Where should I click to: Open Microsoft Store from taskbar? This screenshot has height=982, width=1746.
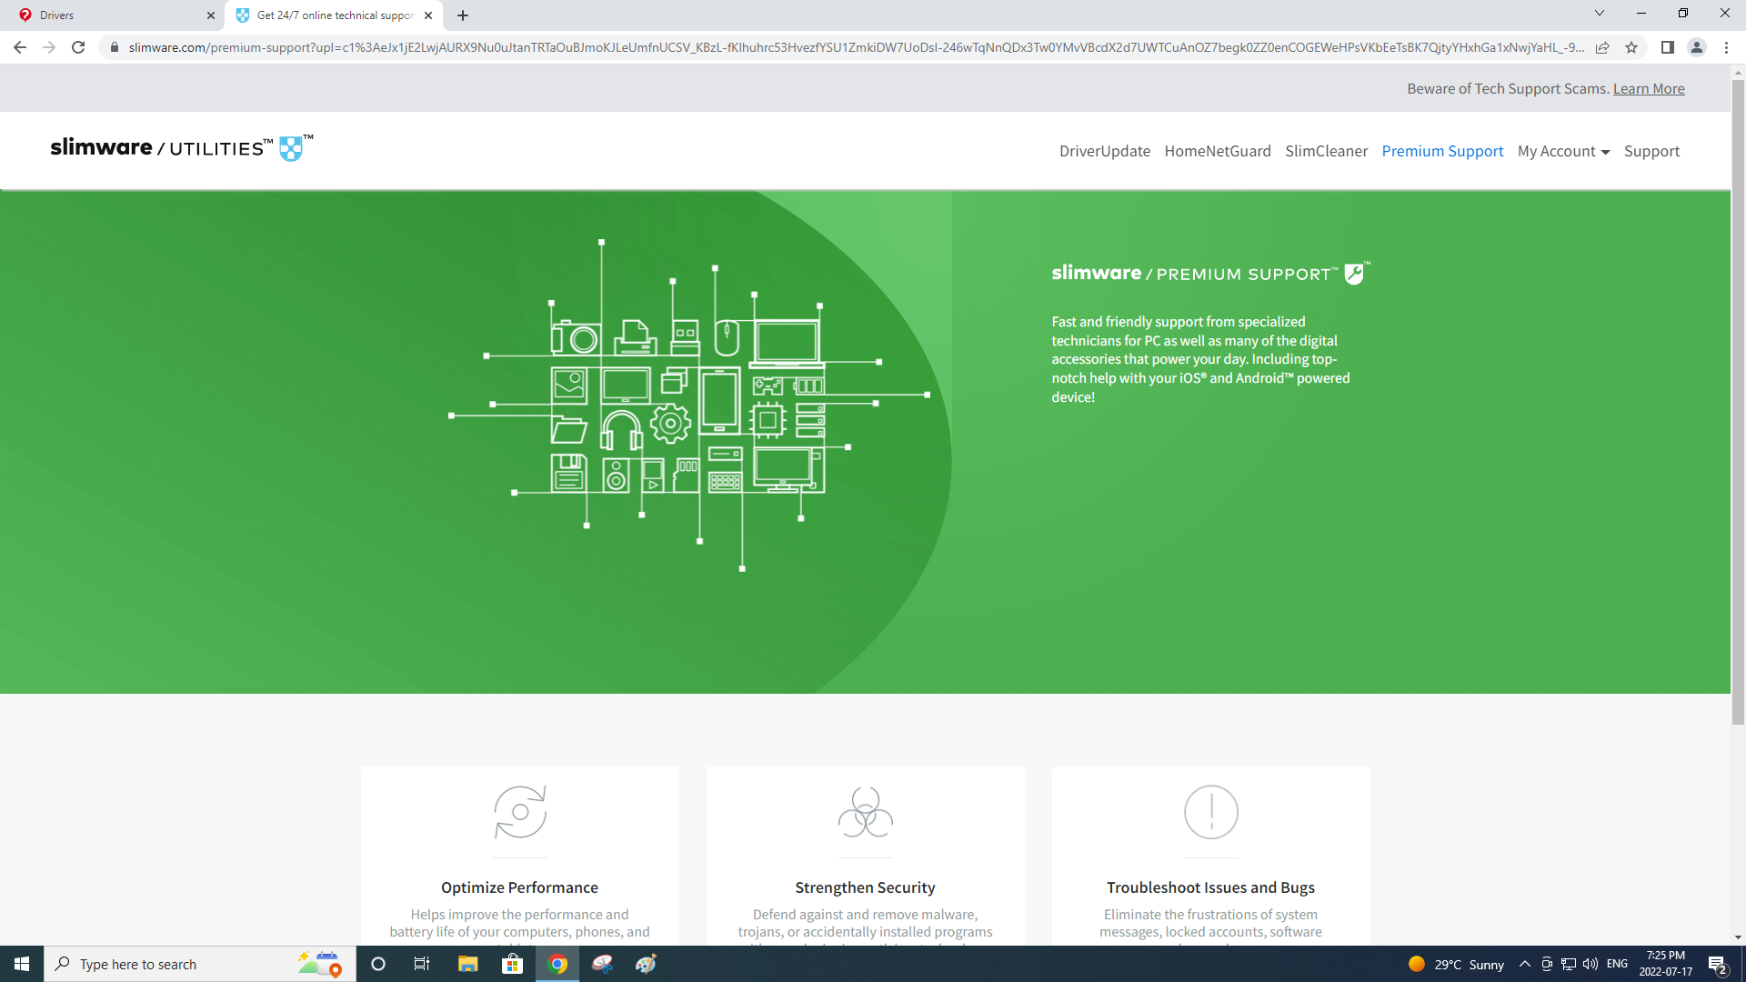513,964
